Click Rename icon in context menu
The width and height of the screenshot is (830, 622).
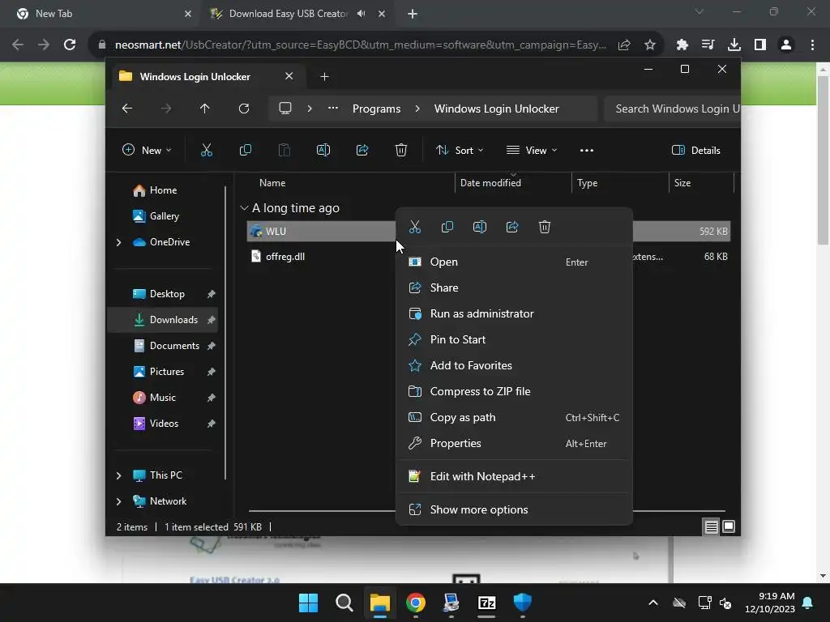[x=480, y=227]
